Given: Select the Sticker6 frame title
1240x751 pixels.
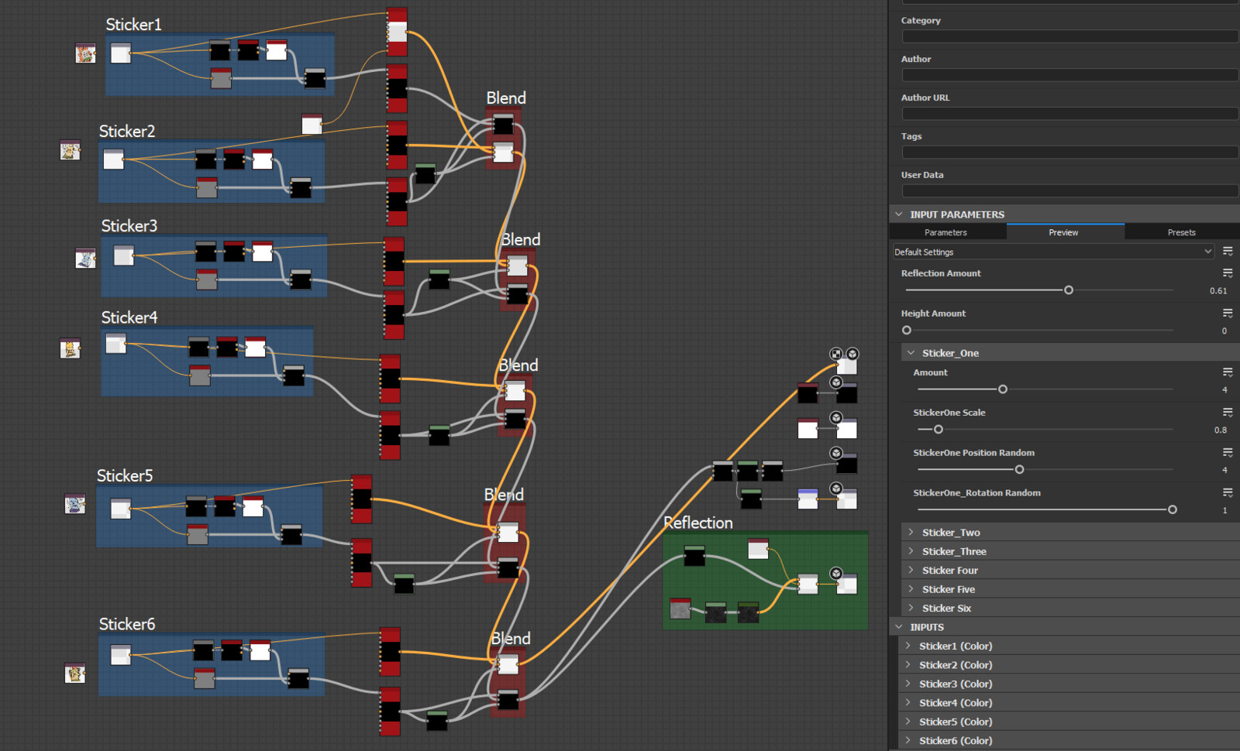Looking at the screenshot, I should (x=127, y=624).
